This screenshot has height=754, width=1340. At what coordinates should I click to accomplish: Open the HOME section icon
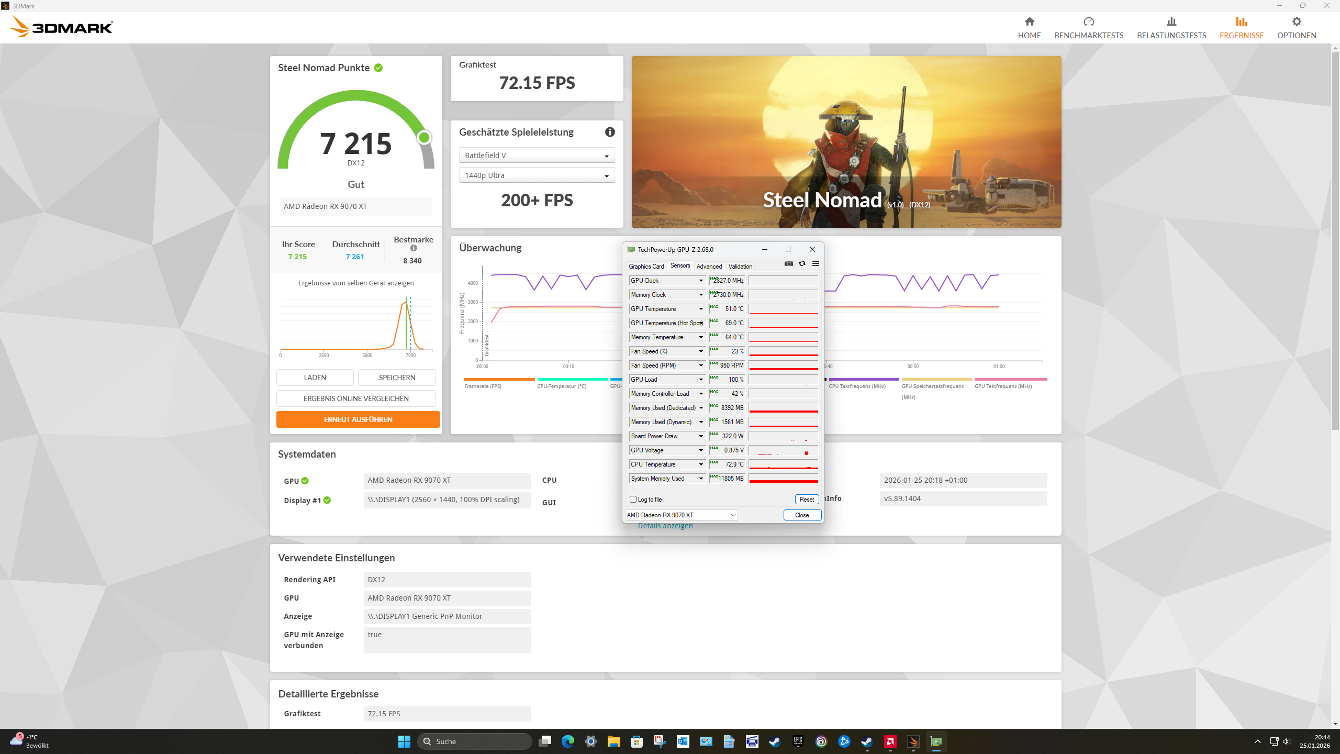click(1029, 22)
